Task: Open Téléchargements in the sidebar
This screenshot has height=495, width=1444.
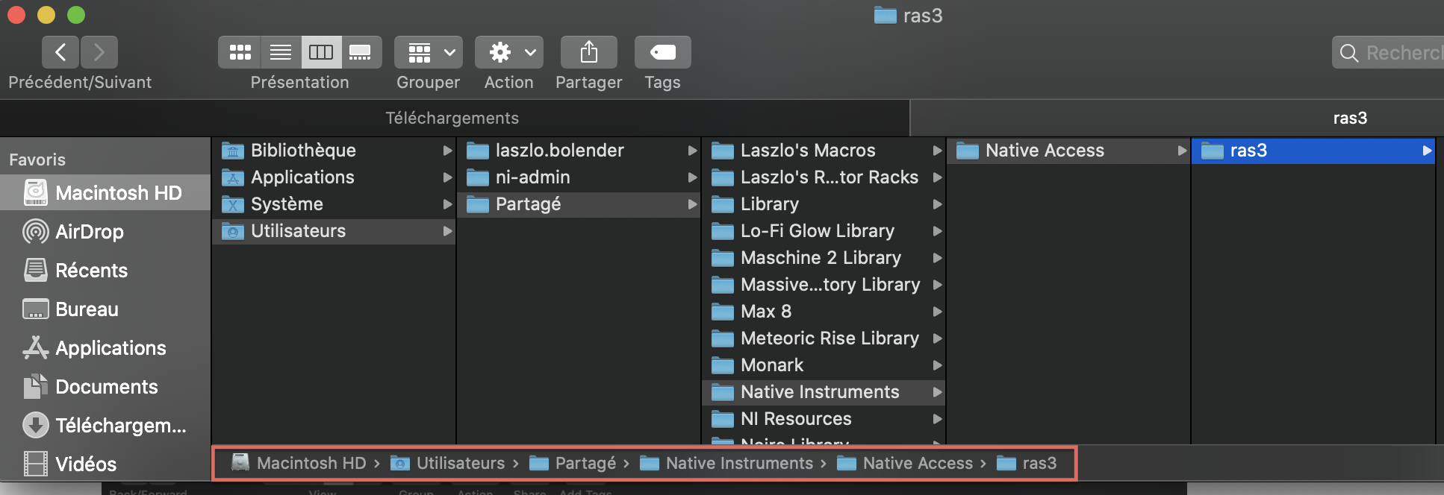Action: click(x=105, y=426)
